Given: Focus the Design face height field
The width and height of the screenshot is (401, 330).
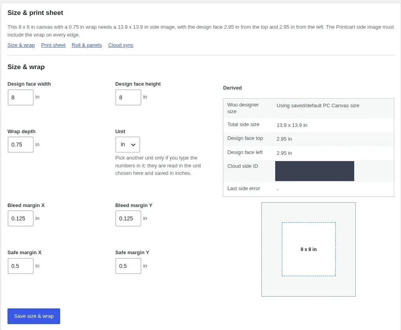Looking at the screenshot, I should pos(128,97).
